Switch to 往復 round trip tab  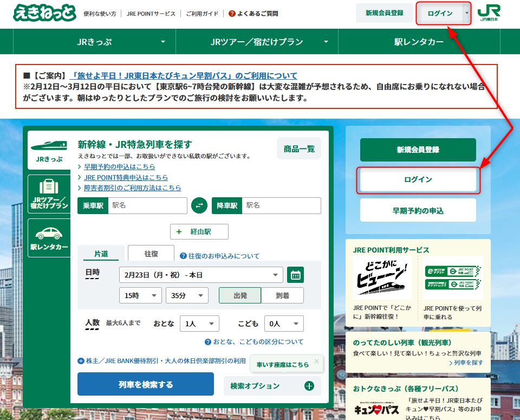(151, 254)
